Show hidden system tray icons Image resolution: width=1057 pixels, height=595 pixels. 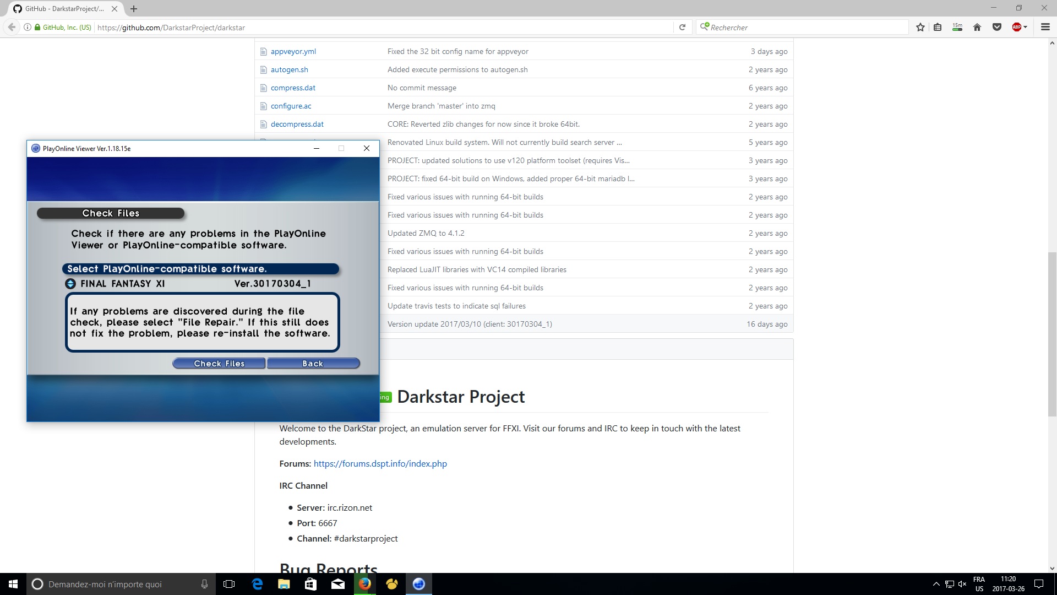point(936,584)
